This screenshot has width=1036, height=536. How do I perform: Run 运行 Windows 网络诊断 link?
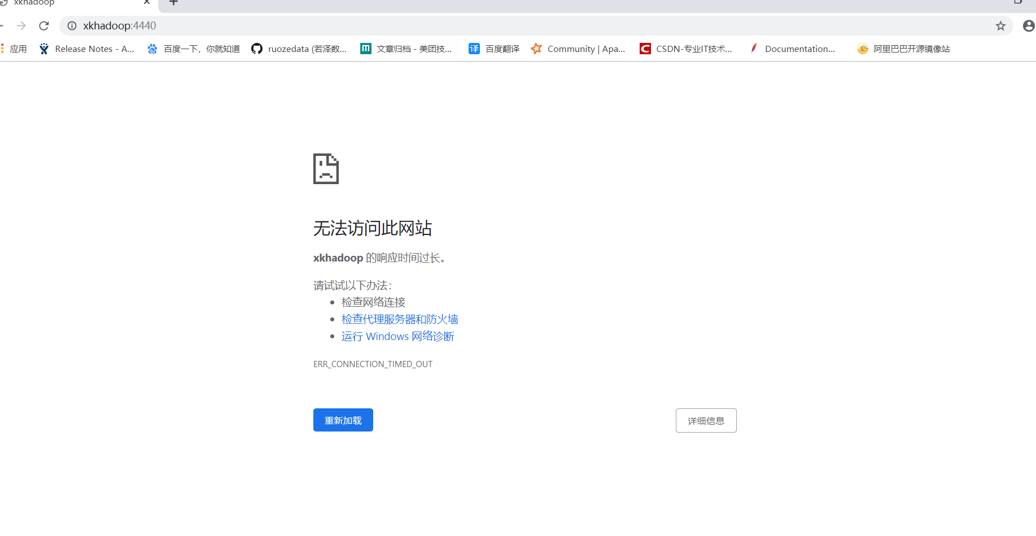pos(397,336)
